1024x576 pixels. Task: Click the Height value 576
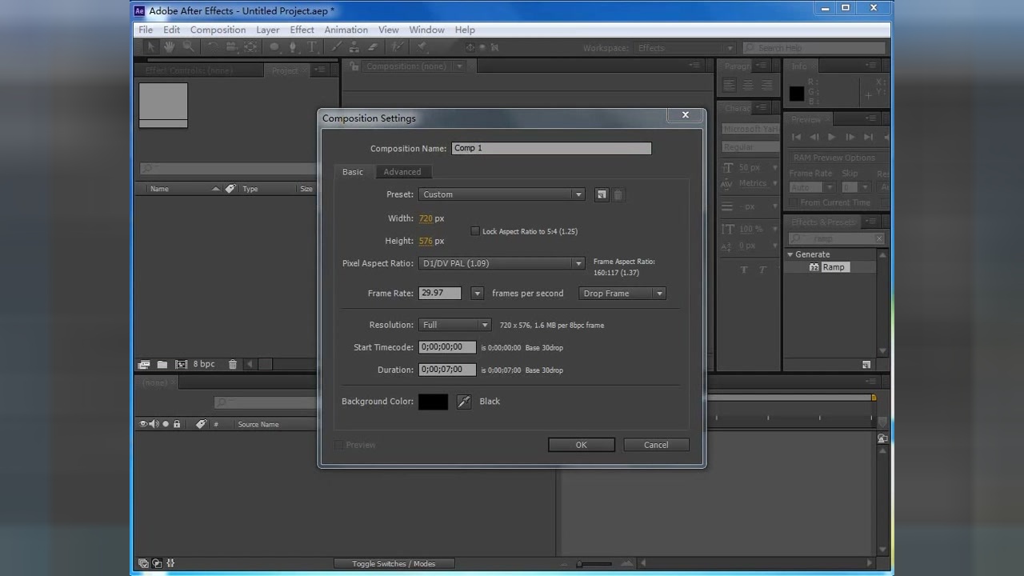pos(426,241)
